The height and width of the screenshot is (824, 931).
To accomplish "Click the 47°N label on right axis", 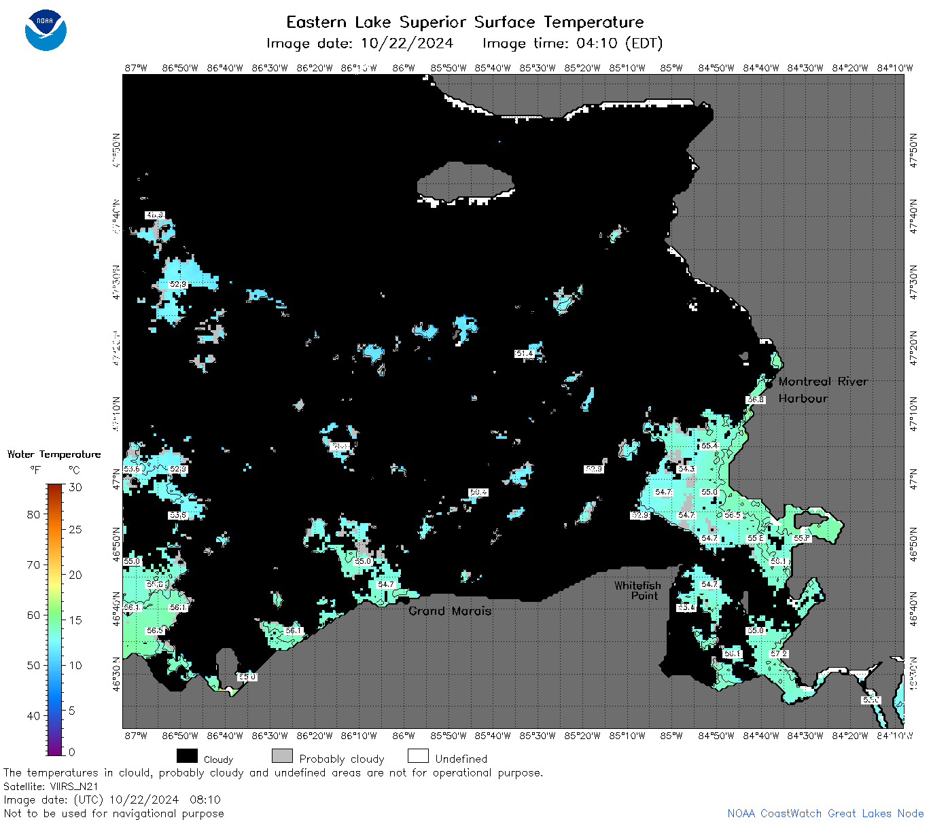I will coord(914,480).
